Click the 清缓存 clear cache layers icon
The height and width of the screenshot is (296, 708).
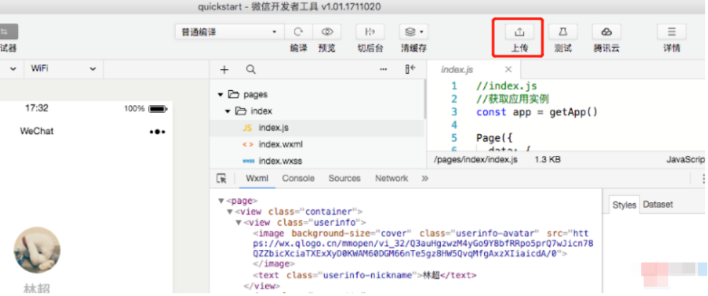(414, 32)
